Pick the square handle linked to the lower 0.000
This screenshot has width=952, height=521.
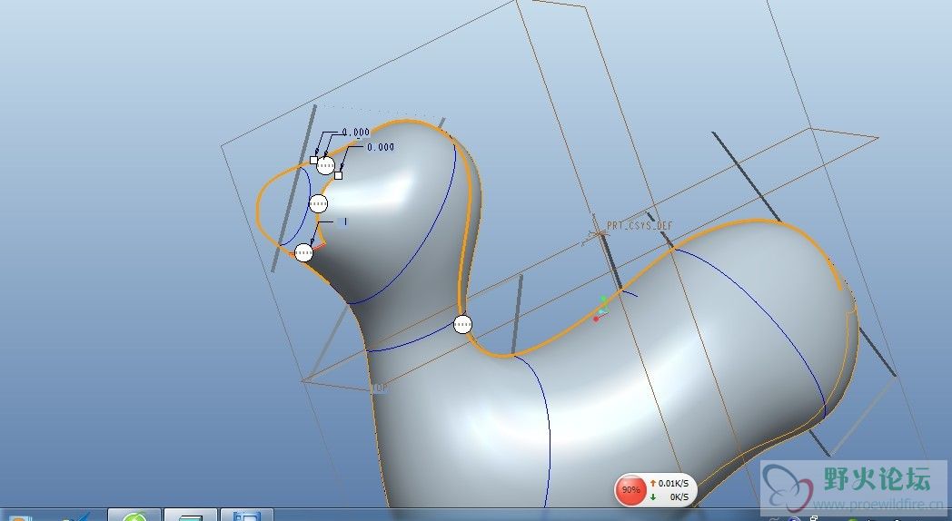pyautogui.click(x=339, y=176)
